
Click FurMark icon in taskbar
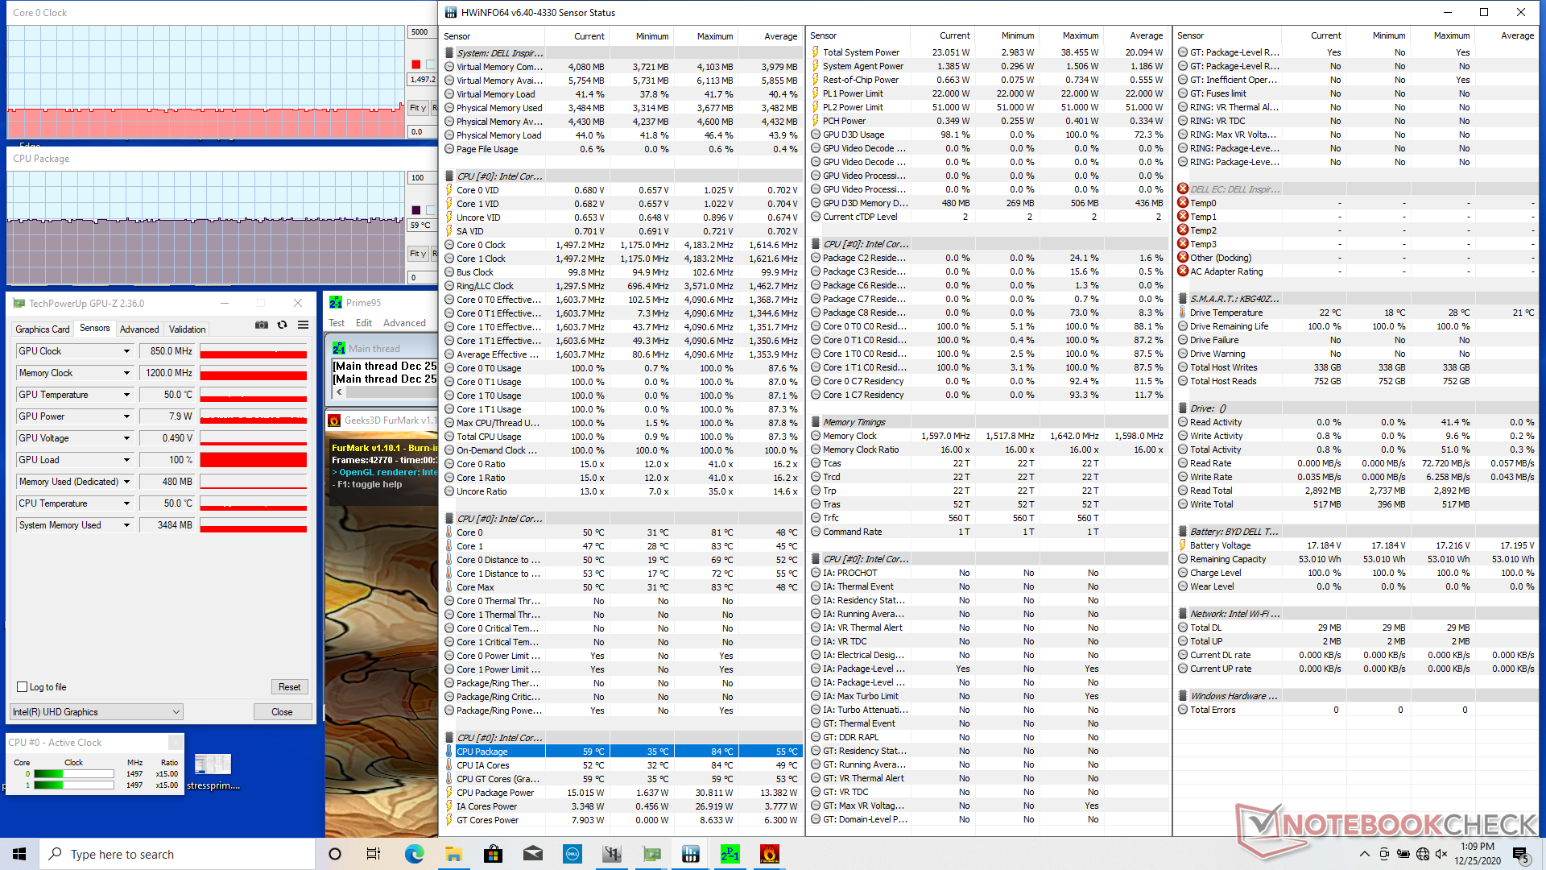pos(769,854)
